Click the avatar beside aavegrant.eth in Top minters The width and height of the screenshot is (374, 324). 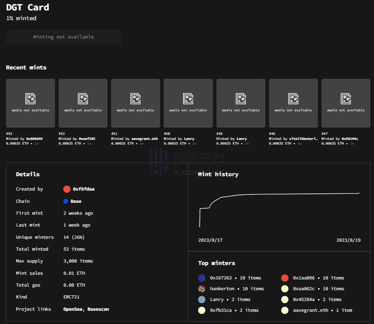tap(285, 310)
